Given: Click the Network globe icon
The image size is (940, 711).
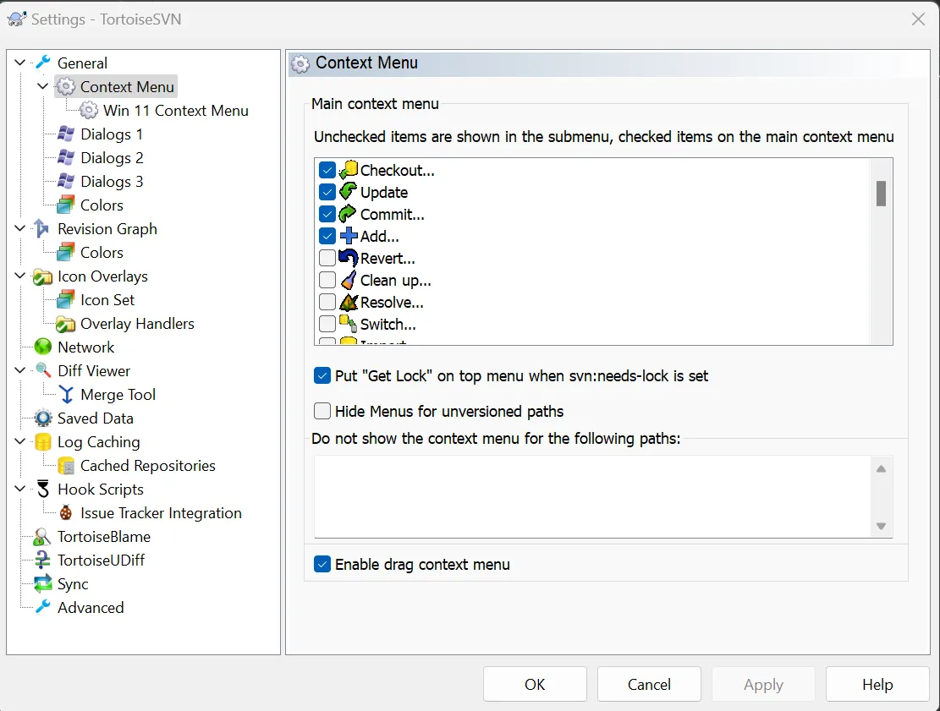Looking at the screenshot, I should (x=43, y=347).
